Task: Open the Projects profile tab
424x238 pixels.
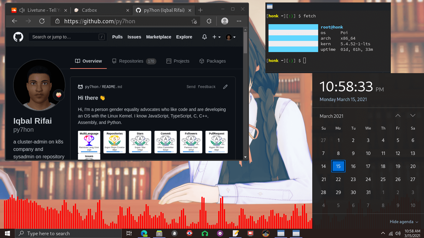Action: [x=178, y=61]
